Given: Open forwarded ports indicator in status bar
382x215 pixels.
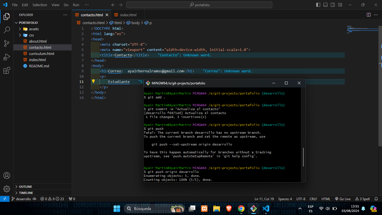Looking at the screenshot, I should (72, 199).
